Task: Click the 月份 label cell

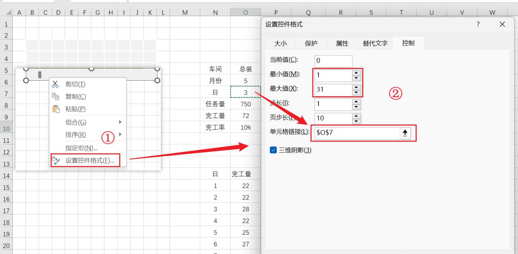Action: pyautogui.click(x=215, y=81)
